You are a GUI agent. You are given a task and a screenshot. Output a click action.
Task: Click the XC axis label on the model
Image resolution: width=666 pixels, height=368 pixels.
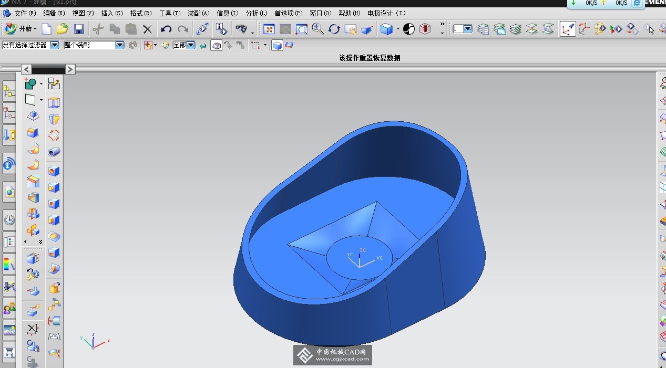click(380, 258)
